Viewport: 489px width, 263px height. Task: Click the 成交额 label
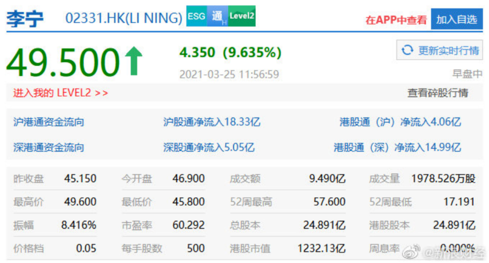pos(245,179)
